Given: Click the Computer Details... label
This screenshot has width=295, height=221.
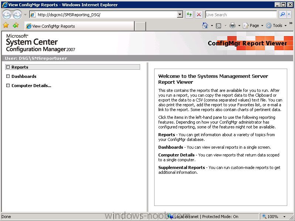Looking at the screenshot, I should pos(31,86).
